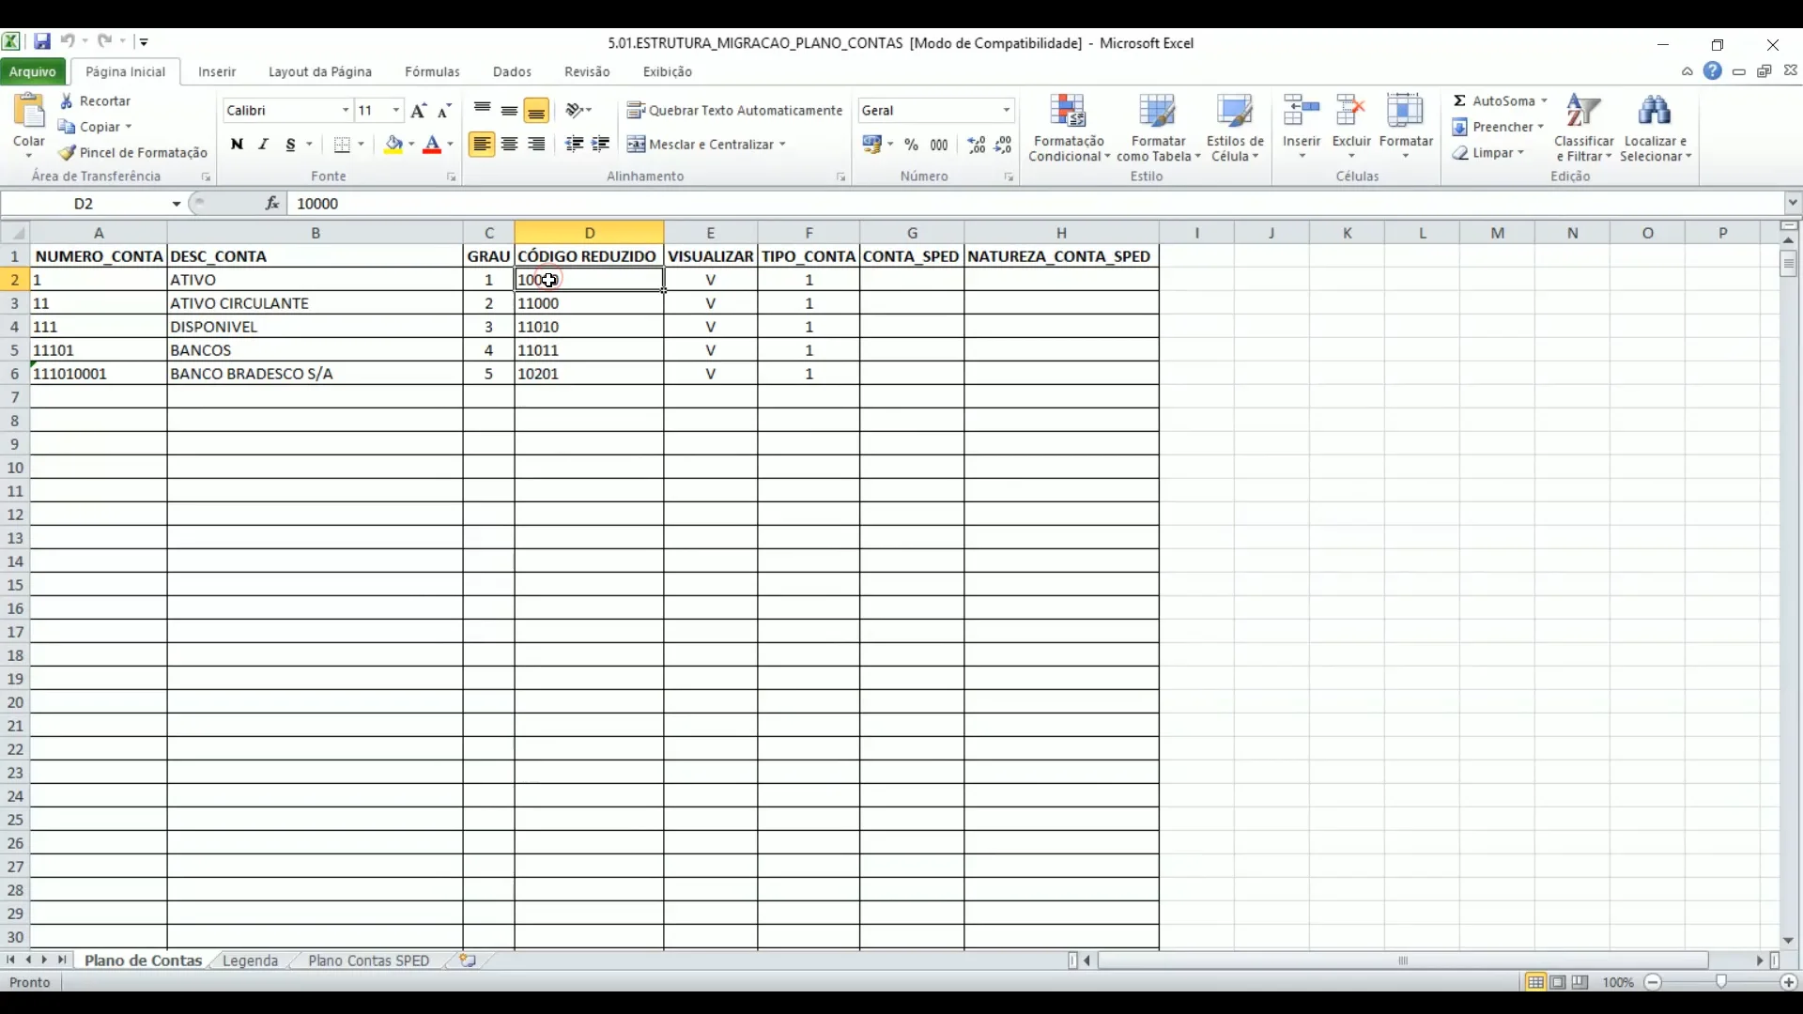Toggle left text alignment

tap(482, 145)
